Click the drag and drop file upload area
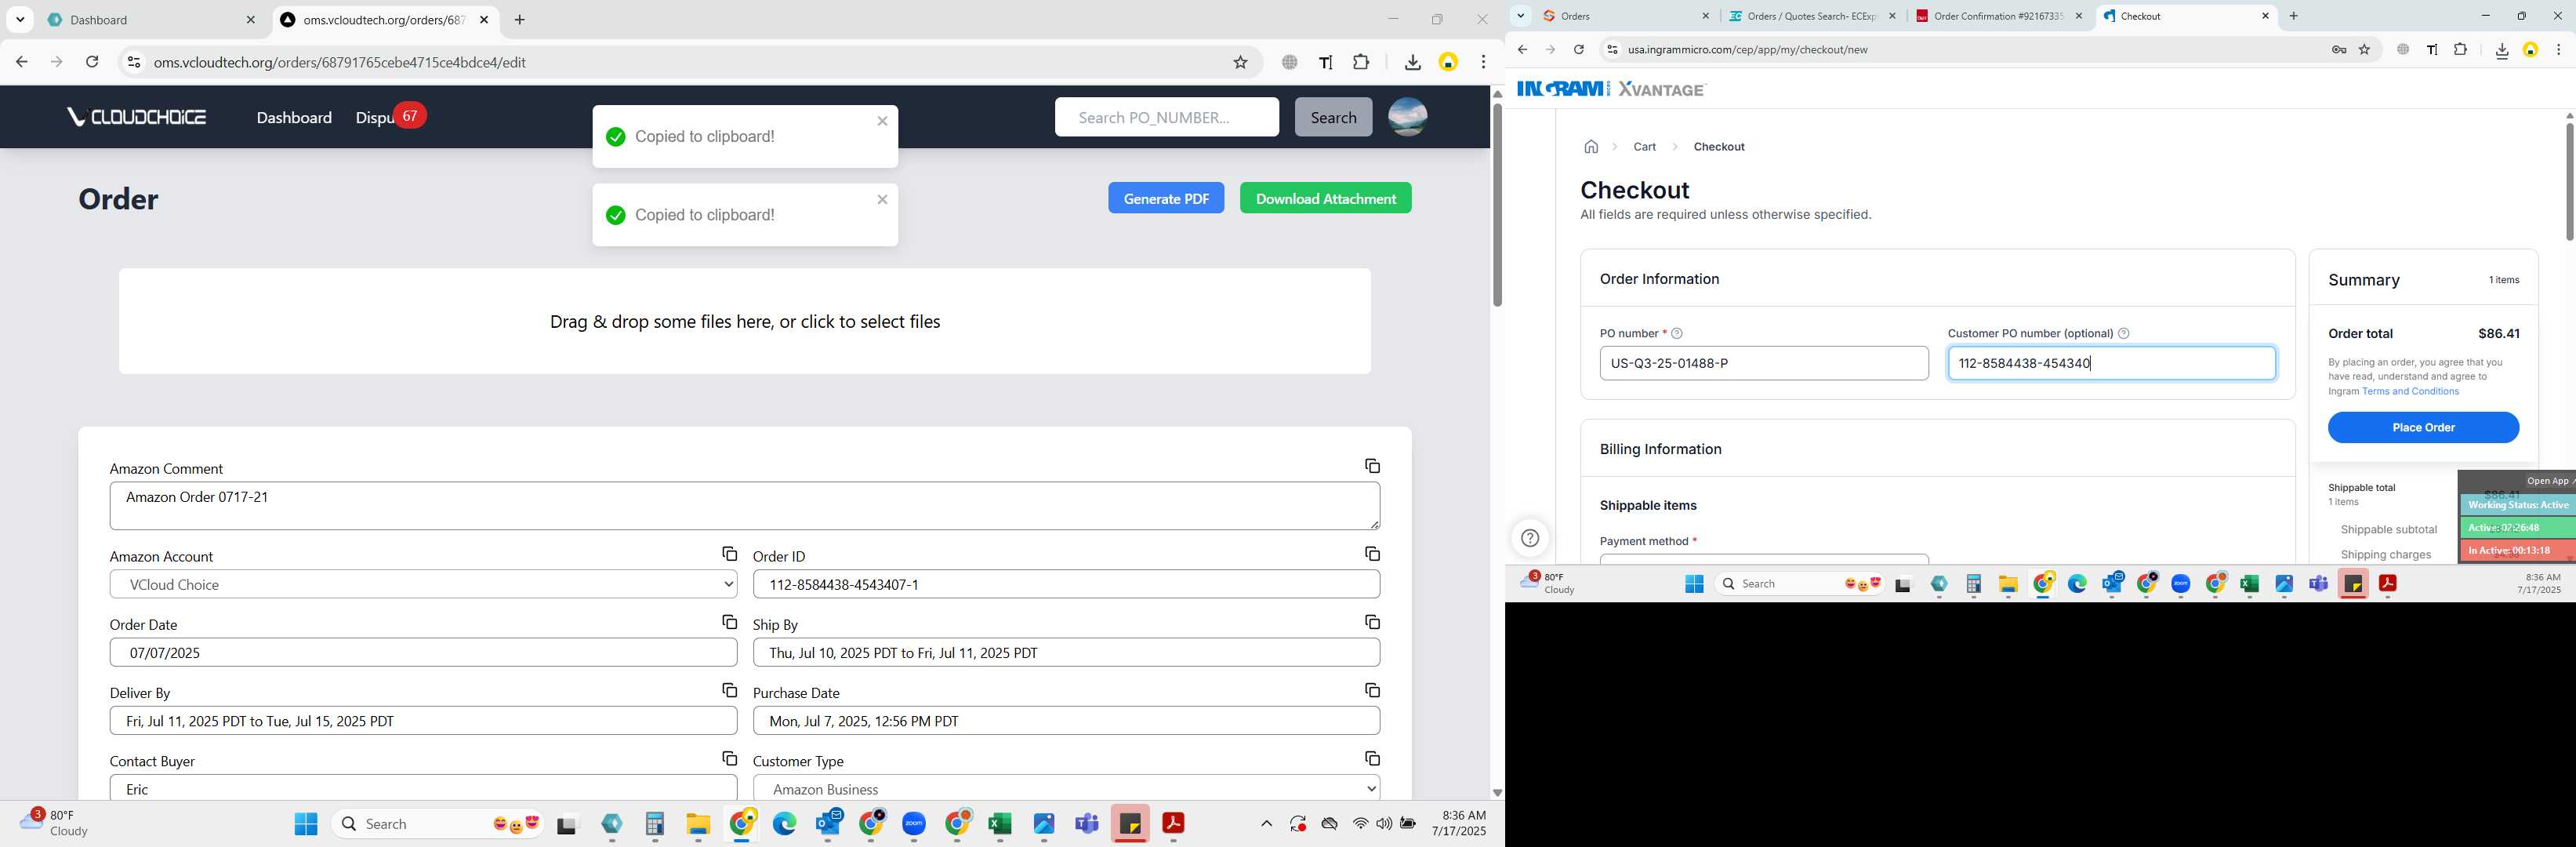Viewport: 2576px width, 847px height. (744, 321)
